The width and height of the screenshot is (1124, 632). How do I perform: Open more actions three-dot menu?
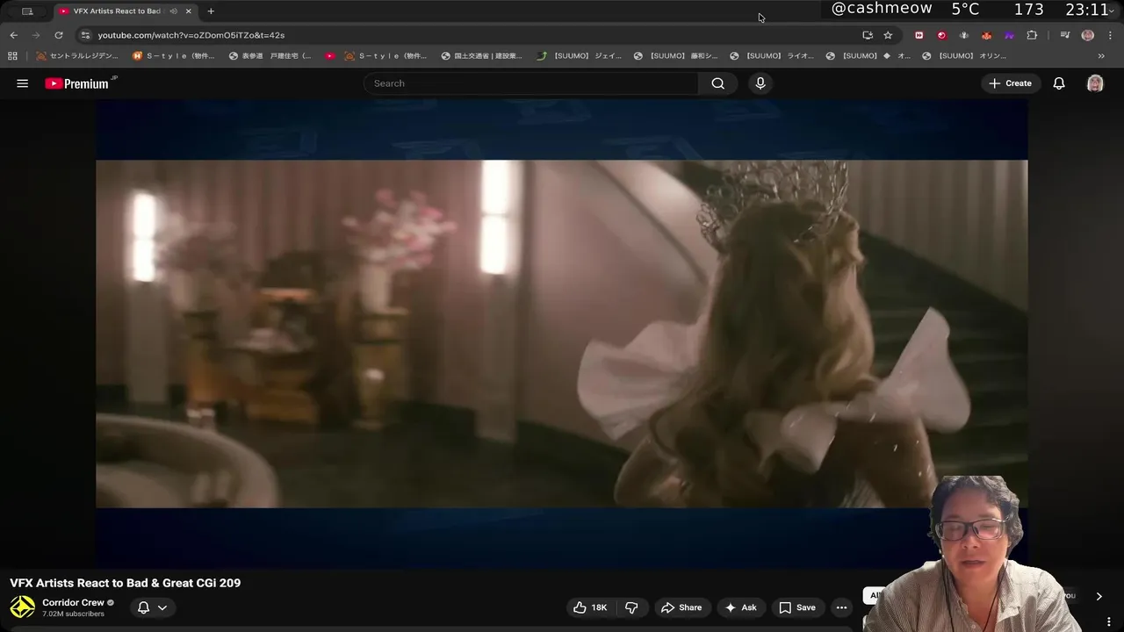pyautogui.click(x=841, y=607)
